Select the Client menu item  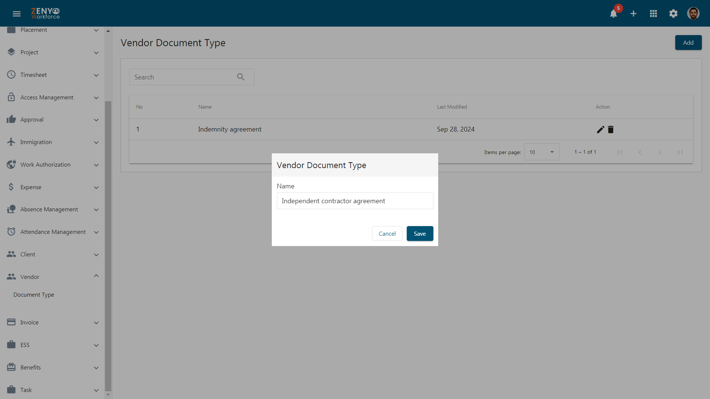52,254
